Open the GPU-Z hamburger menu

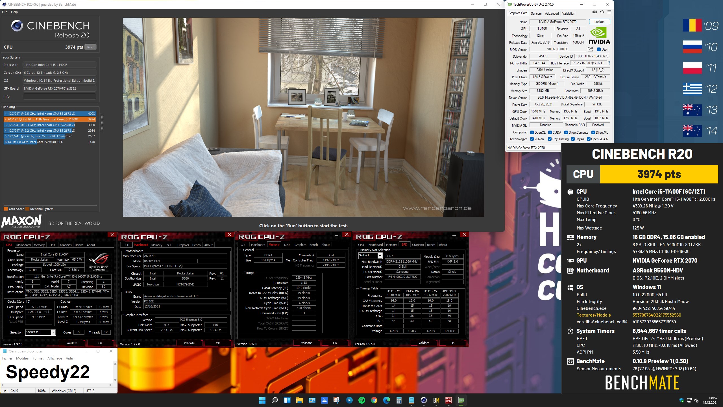[609, 12]
